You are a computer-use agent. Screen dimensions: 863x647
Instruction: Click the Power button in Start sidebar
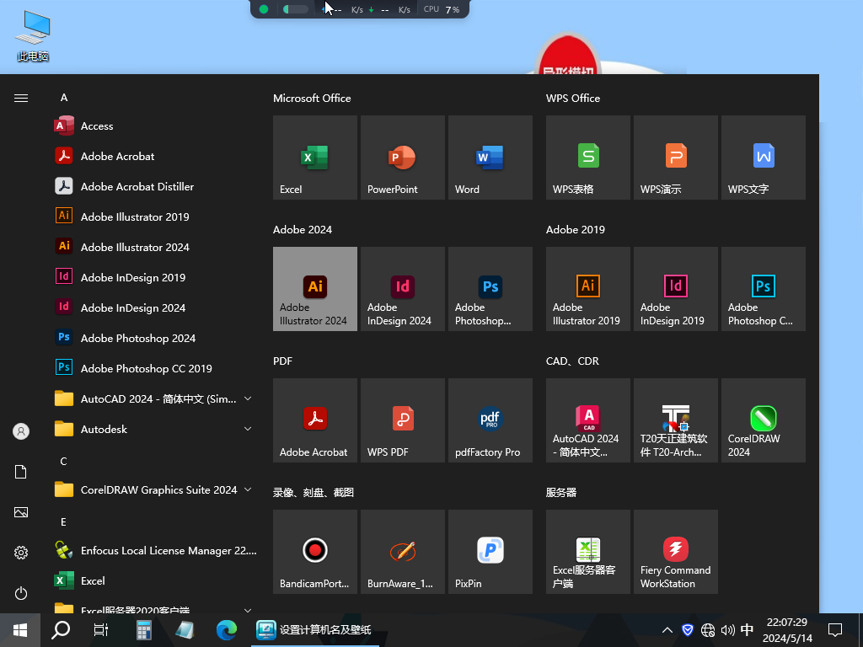[21, 593]
